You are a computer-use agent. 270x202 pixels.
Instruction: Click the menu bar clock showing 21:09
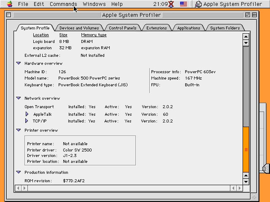point(160,4)
